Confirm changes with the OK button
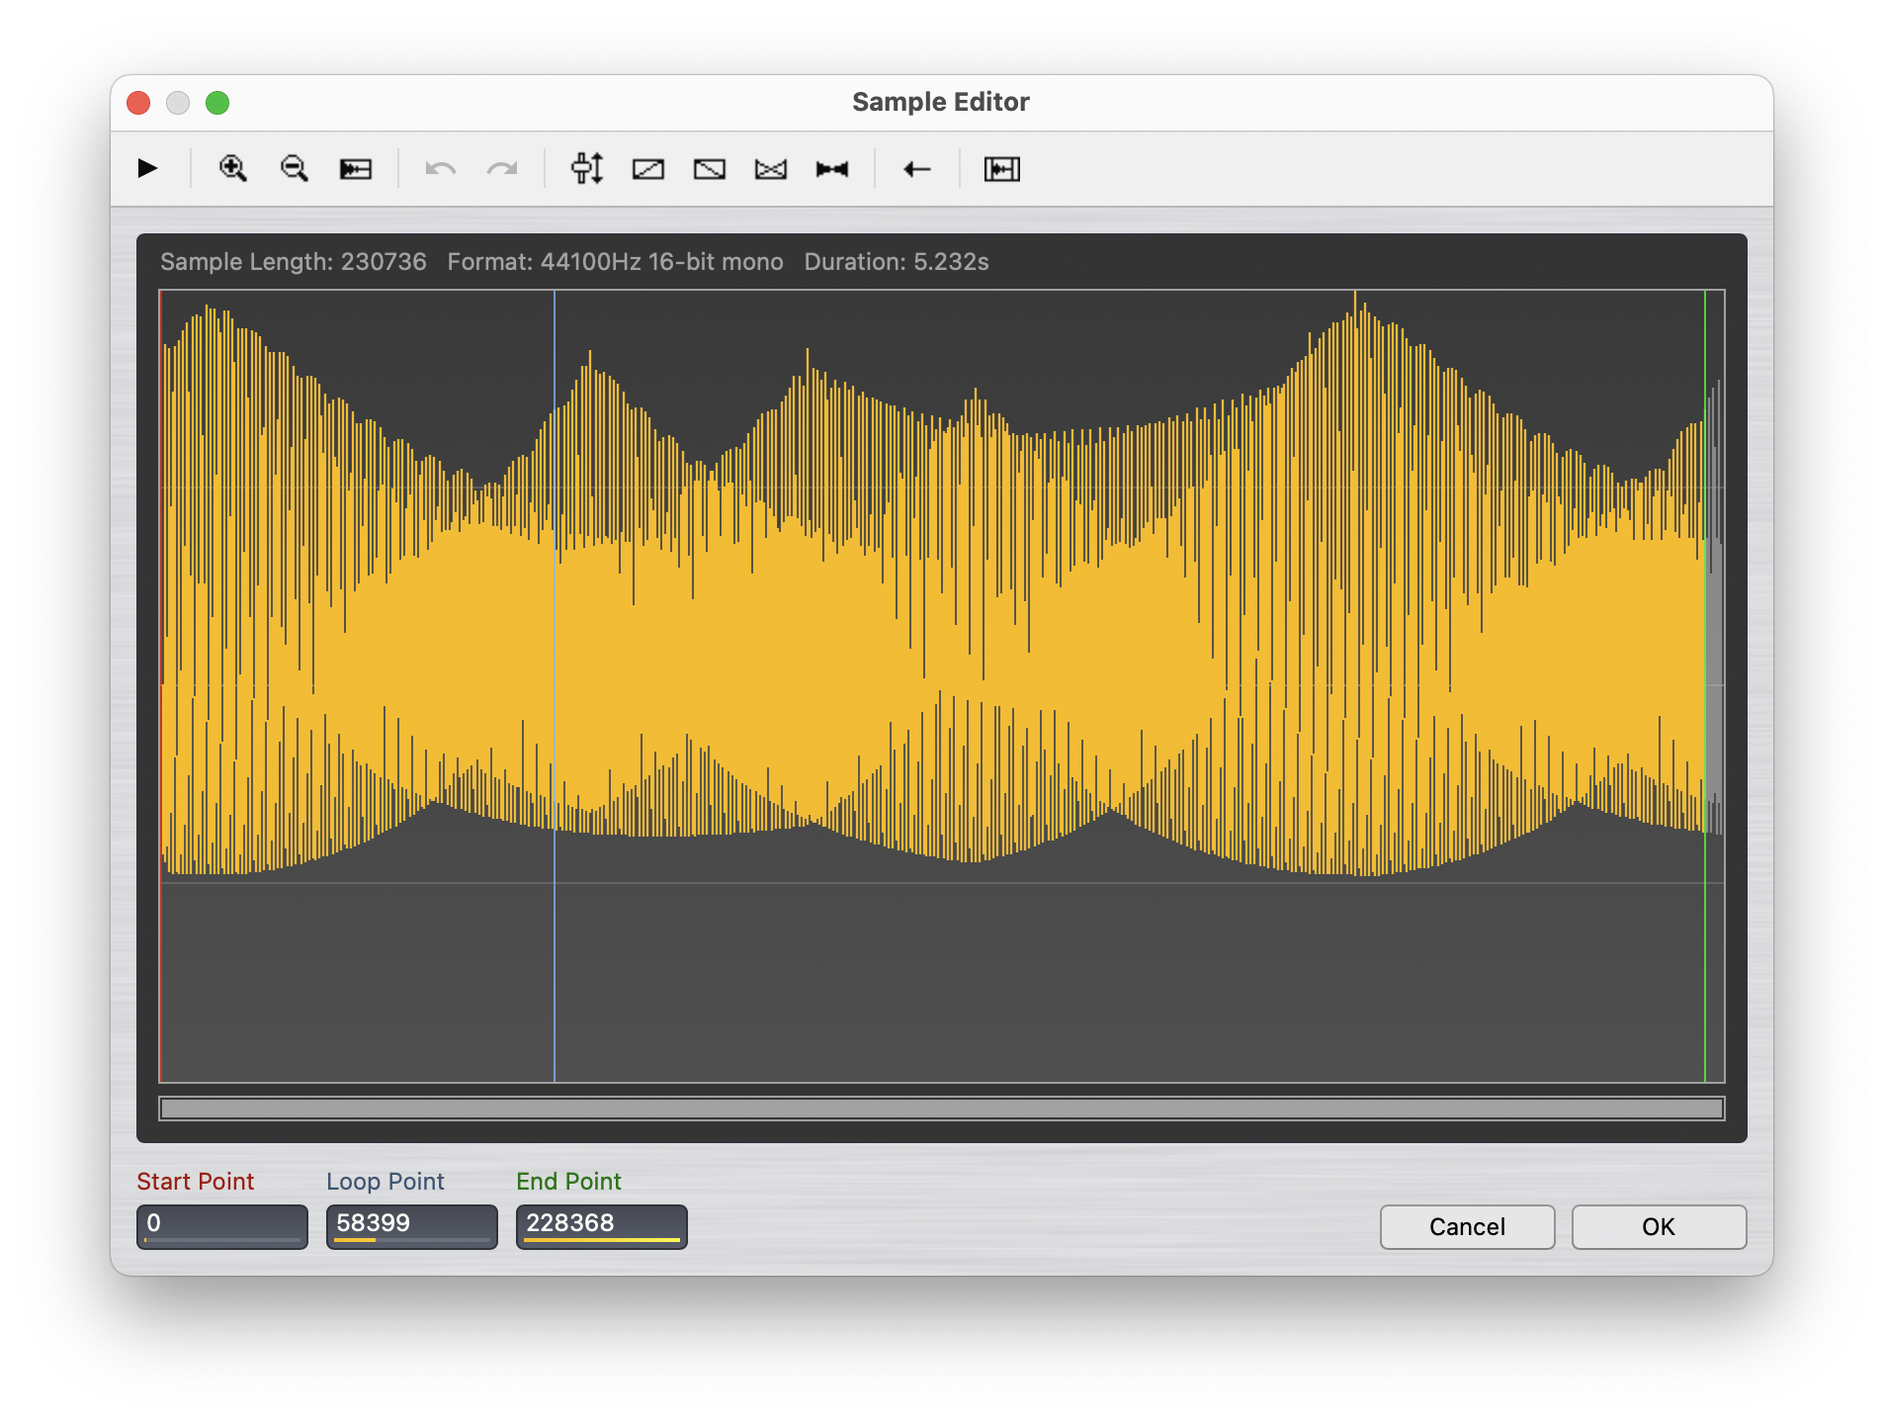 pyautogui.click(x=1659, y=1226)
